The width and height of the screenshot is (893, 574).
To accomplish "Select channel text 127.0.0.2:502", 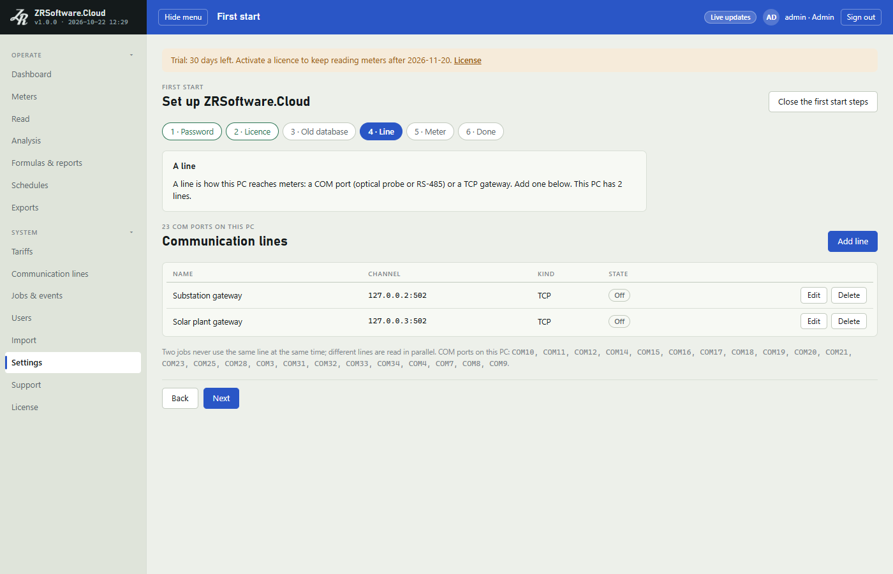I will tap(397, 295).
